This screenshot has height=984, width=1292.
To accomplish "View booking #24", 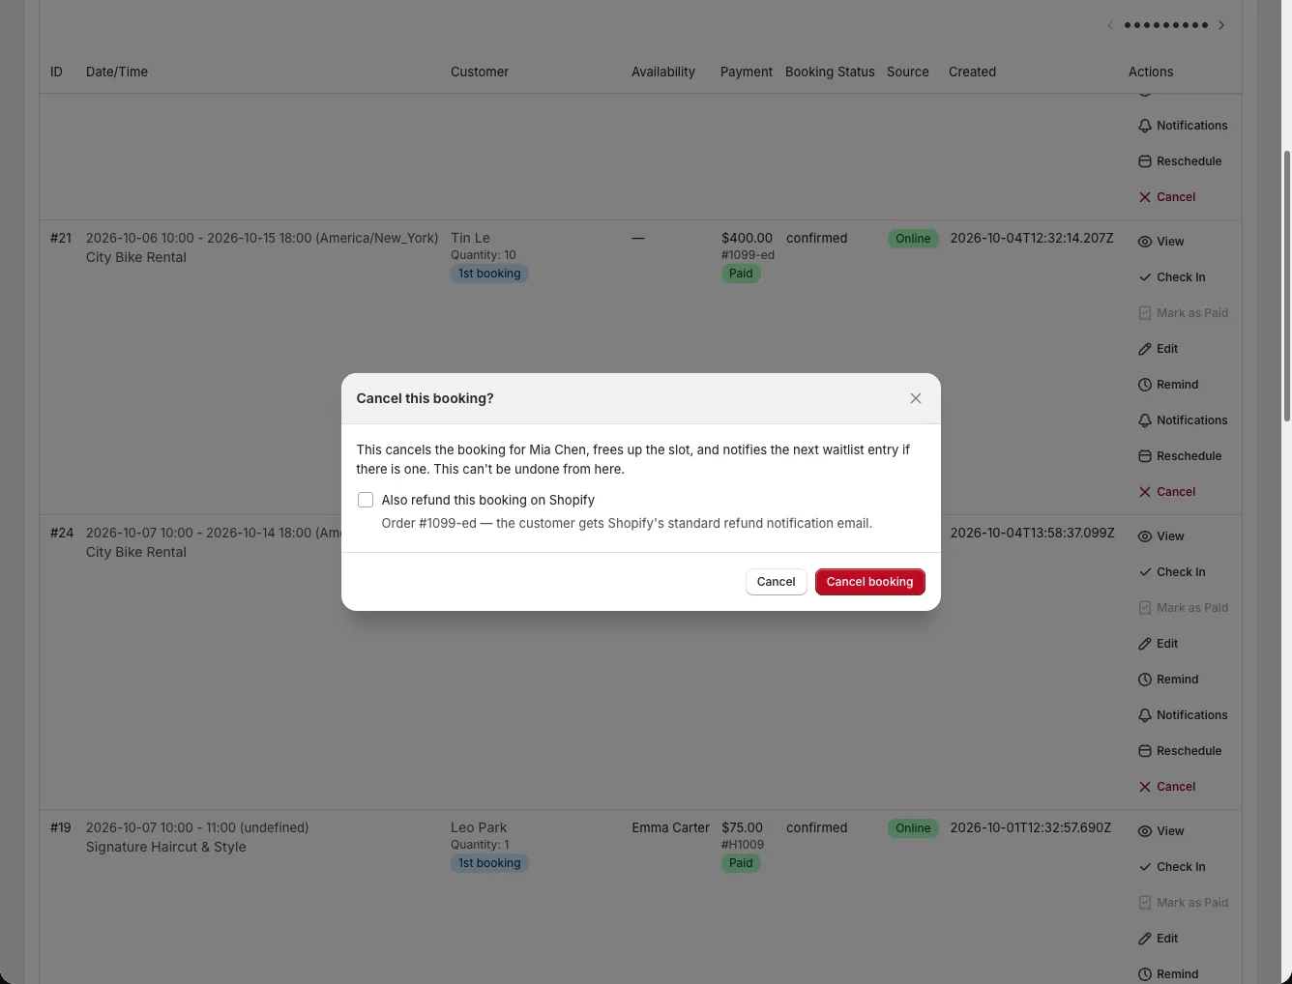I will [x=1161, y=536].
